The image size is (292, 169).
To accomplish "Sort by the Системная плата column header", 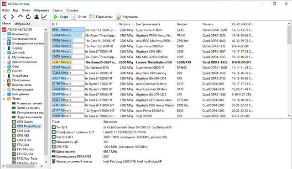I will (155, 24).
